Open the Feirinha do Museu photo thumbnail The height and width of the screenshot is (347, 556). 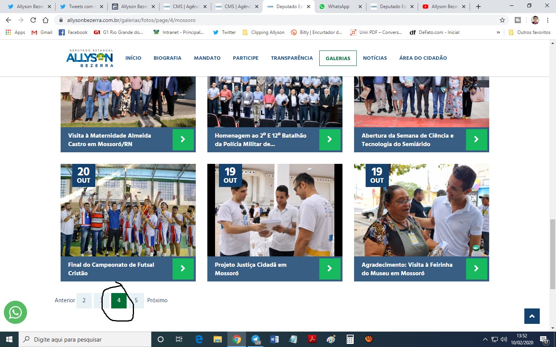pyautogui.click(x=421, y=210)
